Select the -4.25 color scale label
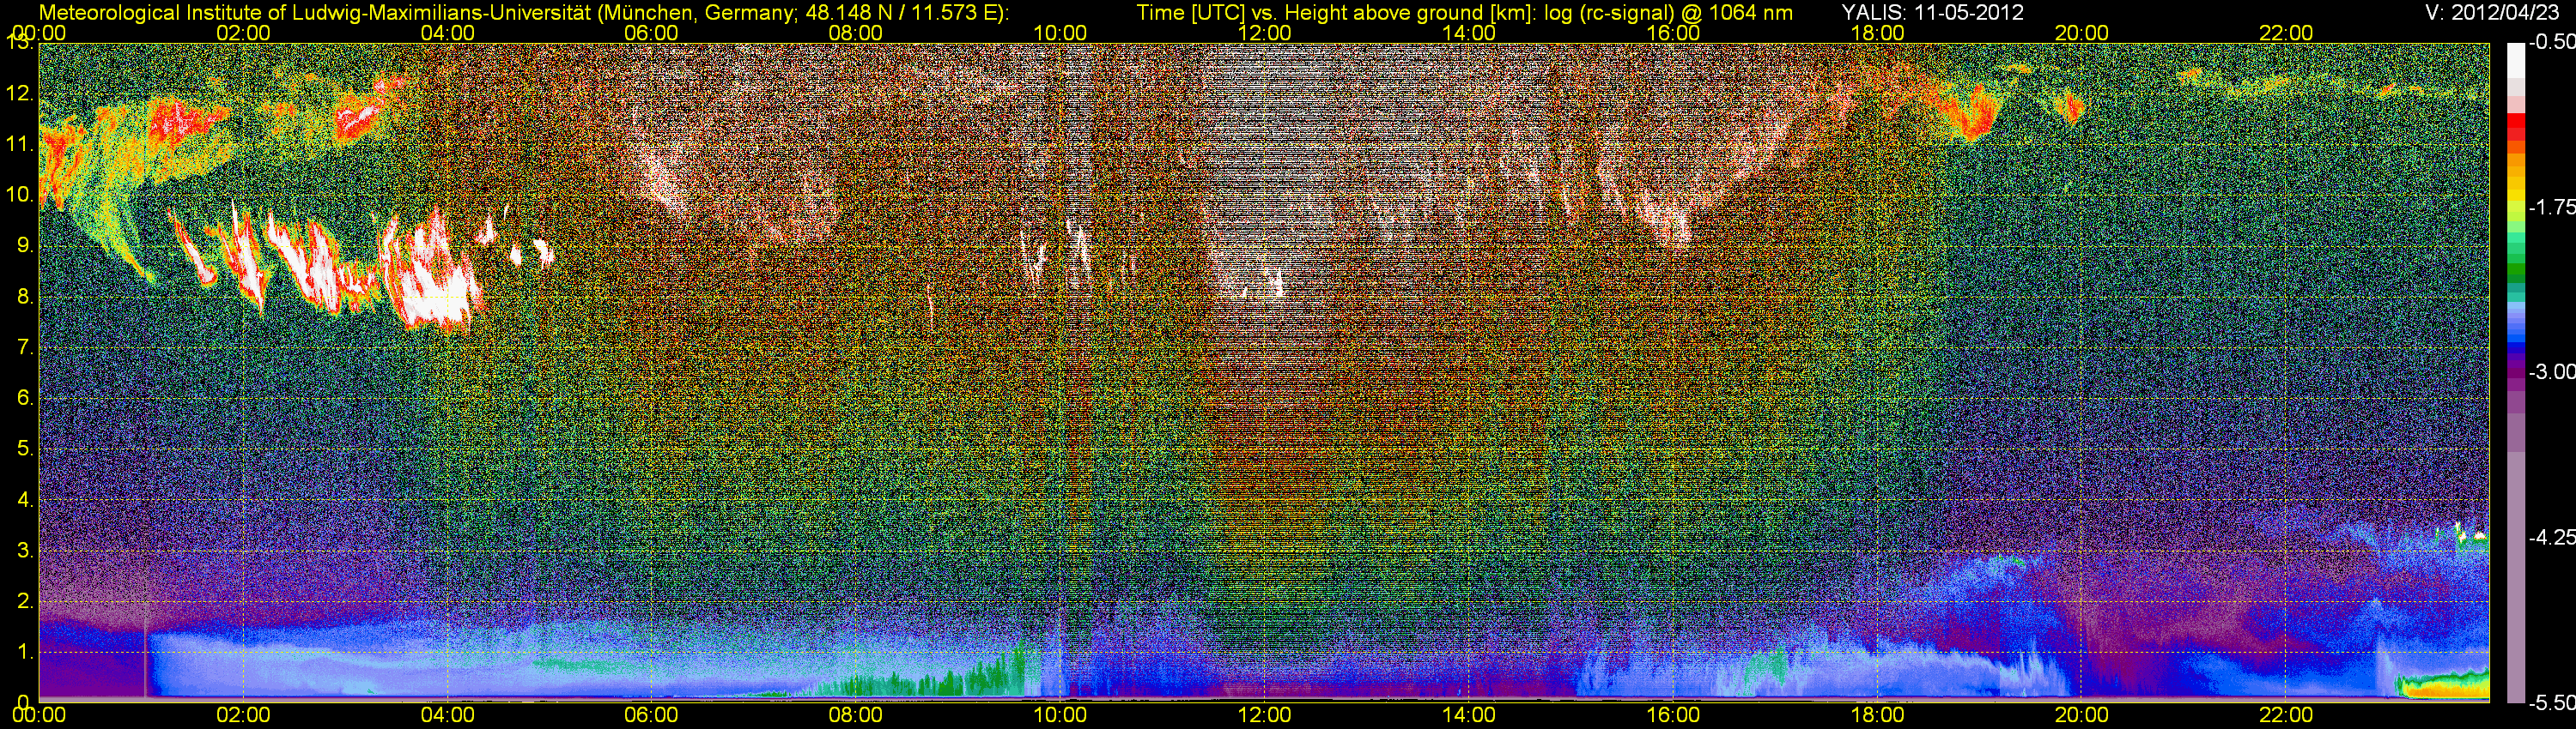Image resolution: width=2576 pixels, height=729 pixels. point(2551,537)
